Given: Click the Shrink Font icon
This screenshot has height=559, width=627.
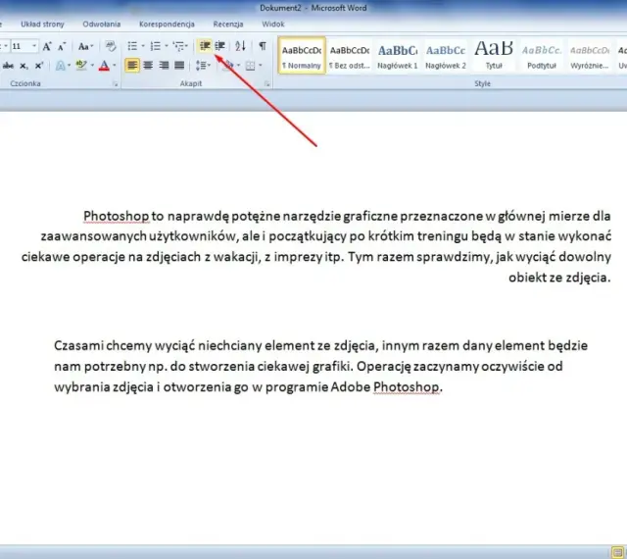Looking at the screenshot, I should tap(62, 46).
